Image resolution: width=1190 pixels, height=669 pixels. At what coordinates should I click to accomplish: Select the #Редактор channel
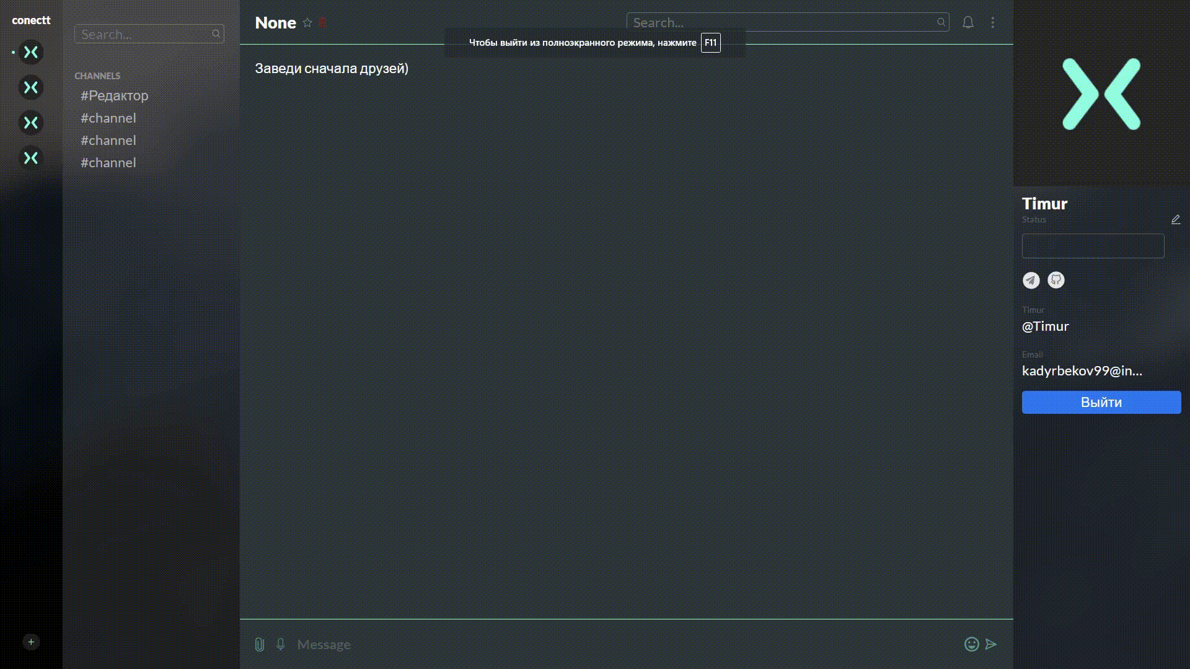click(115, 96)
